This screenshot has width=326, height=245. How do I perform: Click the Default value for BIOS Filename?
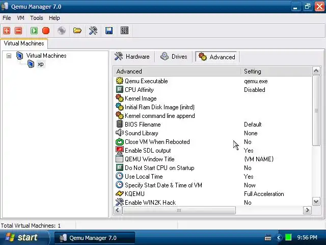[x=253, y=125]
